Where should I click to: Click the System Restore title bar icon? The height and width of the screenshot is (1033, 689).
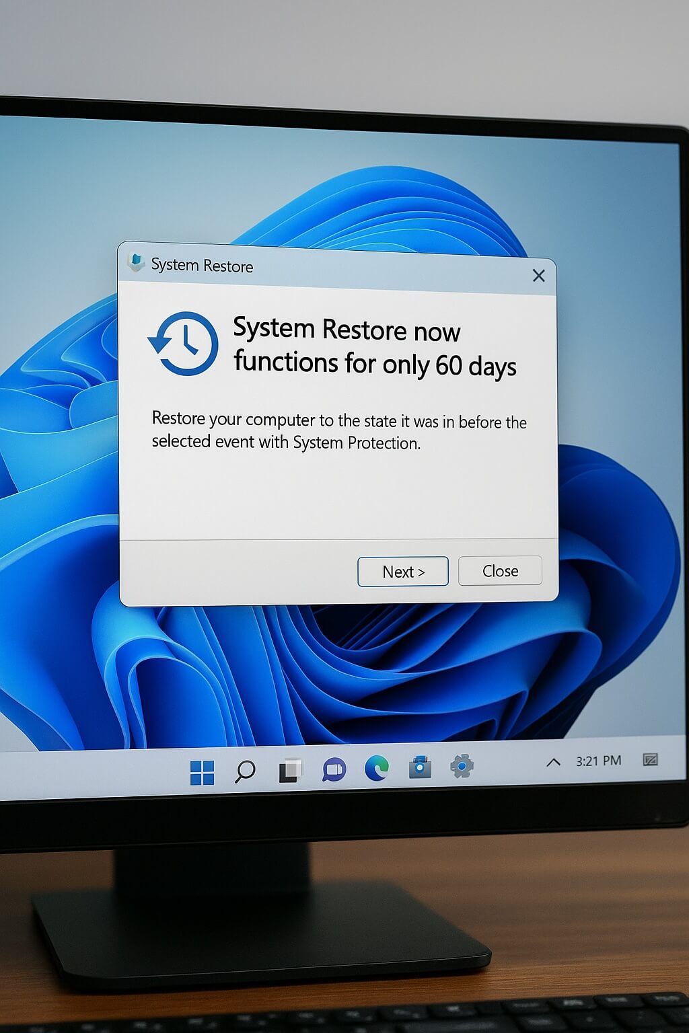click(x=137, y=262)
